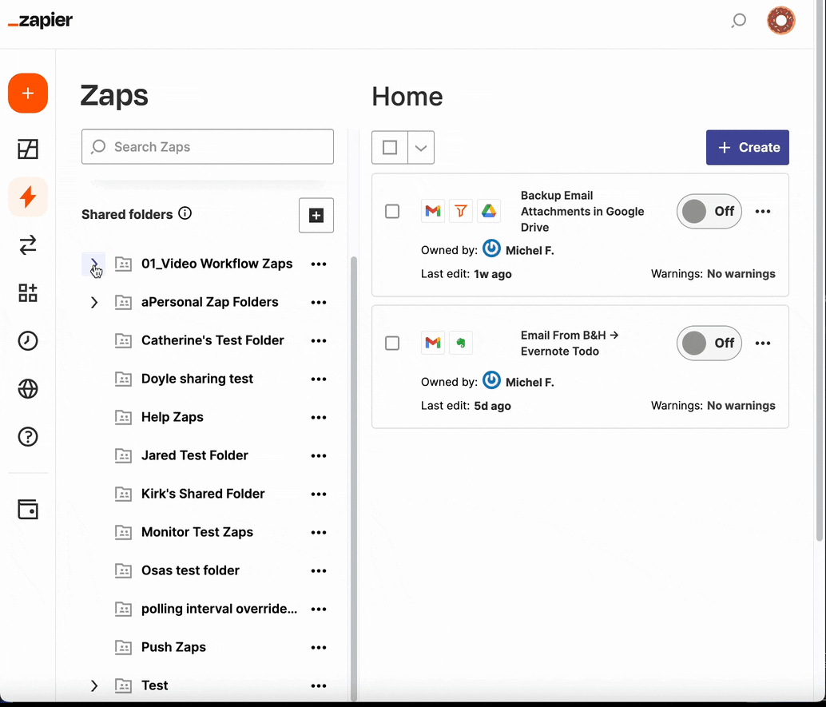Tick the select all Zaps checkbox
Screen dimensions: 826x707
coord(390,148)
